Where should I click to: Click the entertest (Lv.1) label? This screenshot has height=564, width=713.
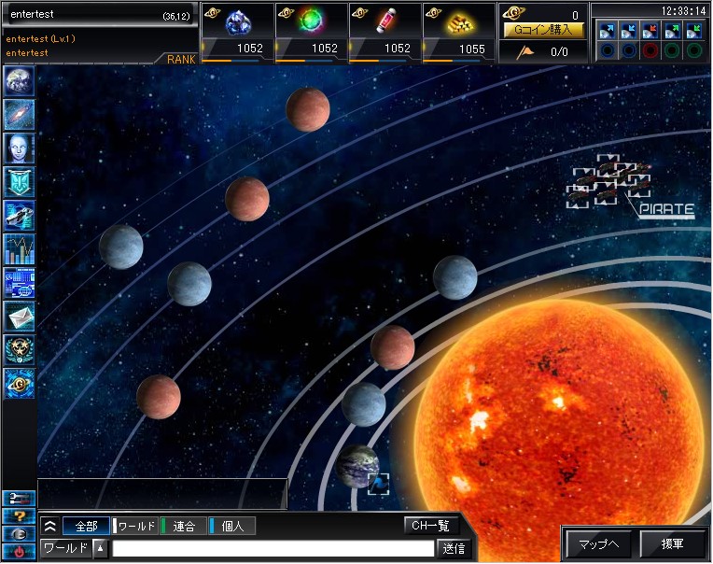[40, 38]
